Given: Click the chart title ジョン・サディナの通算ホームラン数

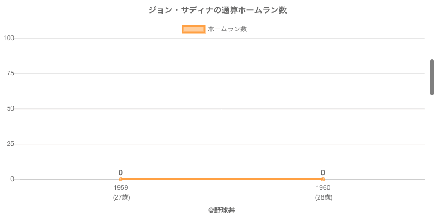Looking at the screenshot, I should [x=217, y=10].
